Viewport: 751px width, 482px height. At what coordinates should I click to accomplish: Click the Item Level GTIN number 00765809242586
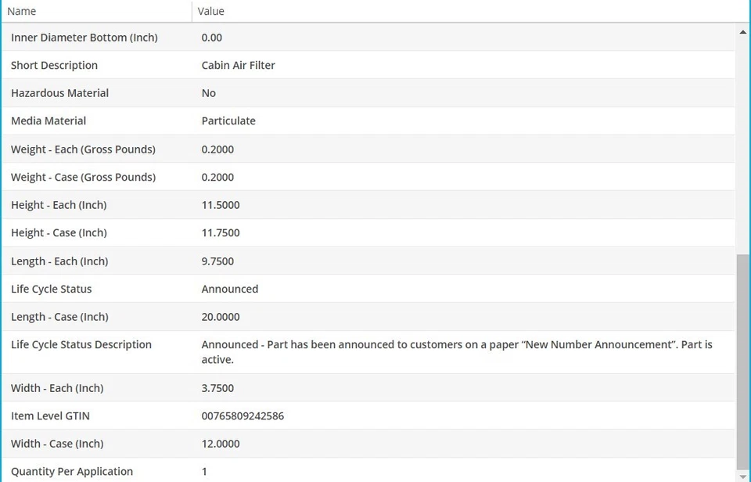(243, 415)
